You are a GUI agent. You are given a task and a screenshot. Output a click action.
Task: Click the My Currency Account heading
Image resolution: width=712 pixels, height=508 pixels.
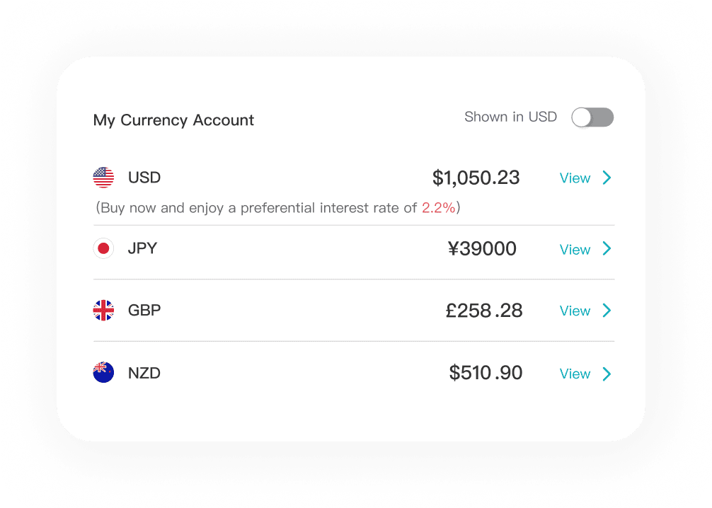173,120
